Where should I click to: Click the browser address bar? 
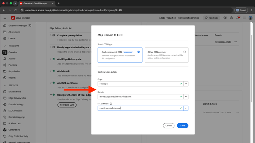pos(127,10)
